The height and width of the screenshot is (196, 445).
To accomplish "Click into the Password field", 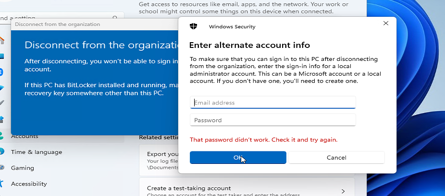I will (273, 120).
